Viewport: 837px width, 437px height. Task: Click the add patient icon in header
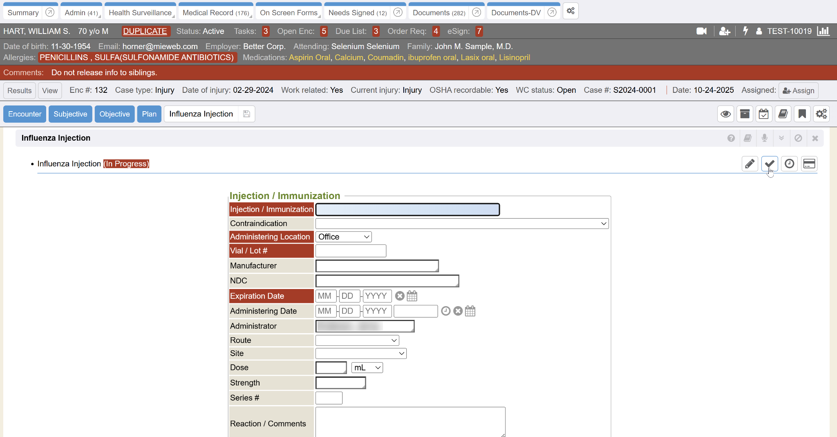724,31
